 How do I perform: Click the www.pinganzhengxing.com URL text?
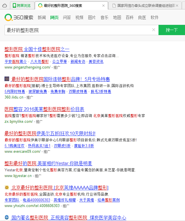pos(27,67)
